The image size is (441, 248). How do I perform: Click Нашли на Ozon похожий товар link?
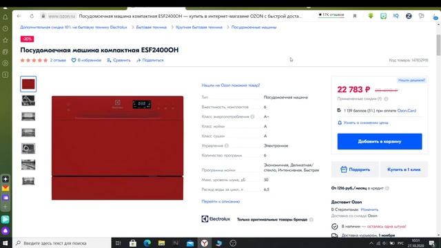(x=231, y=85)
